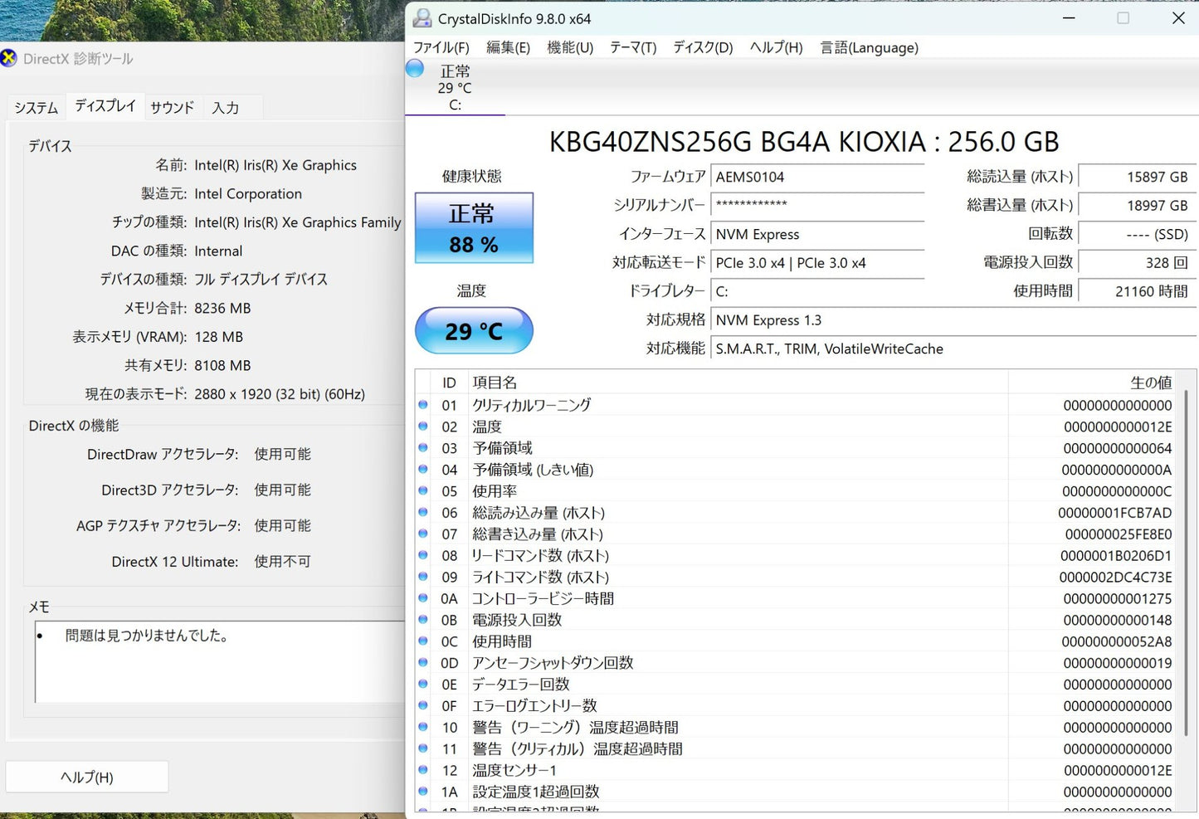Select the ライトコマンド数 (ホスト) row
The image size is (1199, 819).
(x=797, y=577)
